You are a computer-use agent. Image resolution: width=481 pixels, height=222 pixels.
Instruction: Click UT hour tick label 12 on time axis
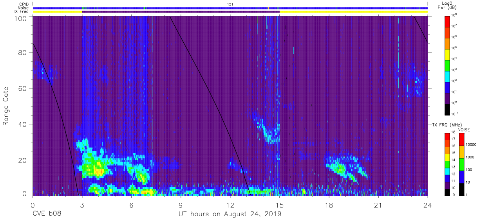(x=230, y=205)
